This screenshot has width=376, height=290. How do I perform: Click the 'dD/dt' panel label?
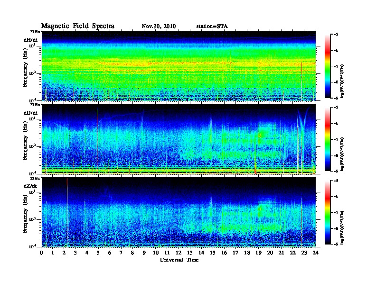(30, 113)
